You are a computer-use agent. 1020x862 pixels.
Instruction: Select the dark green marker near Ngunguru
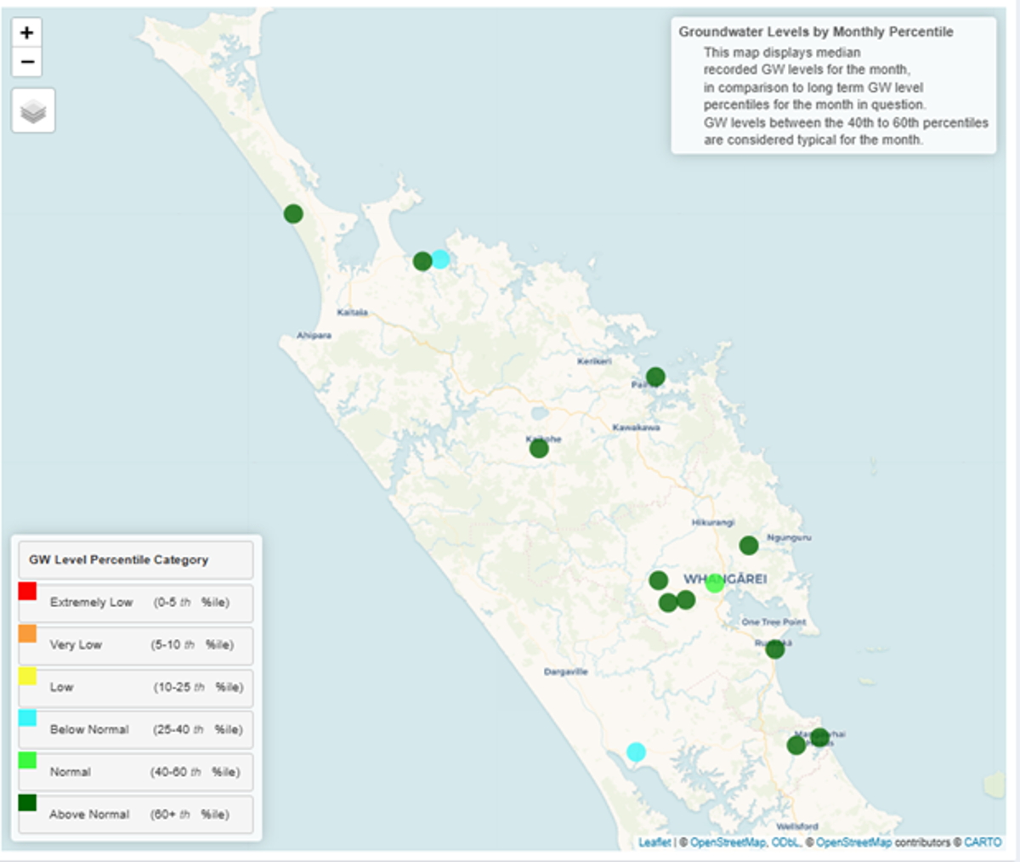749,545
